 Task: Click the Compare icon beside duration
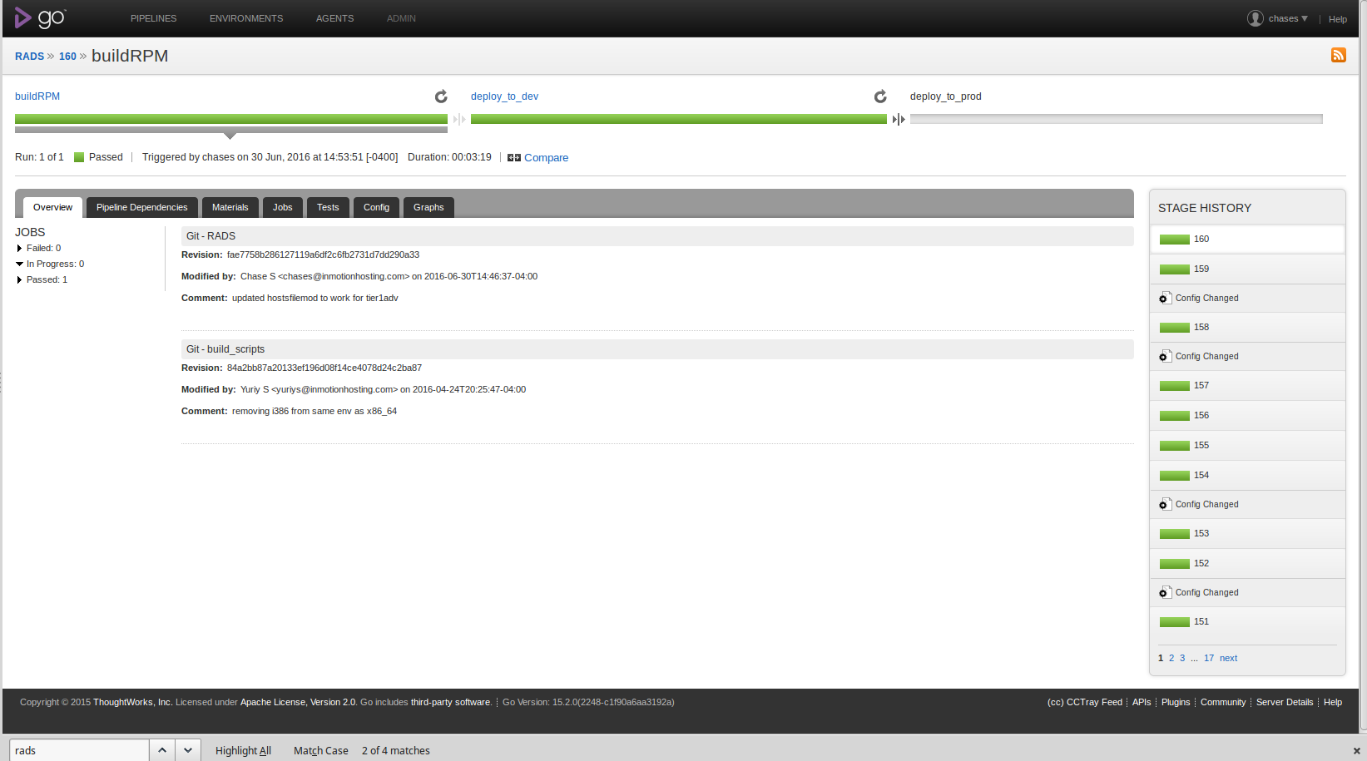(x=514, y=158)
